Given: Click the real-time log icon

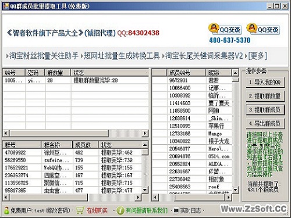Looking at the screenshot, I should [176, 210].
